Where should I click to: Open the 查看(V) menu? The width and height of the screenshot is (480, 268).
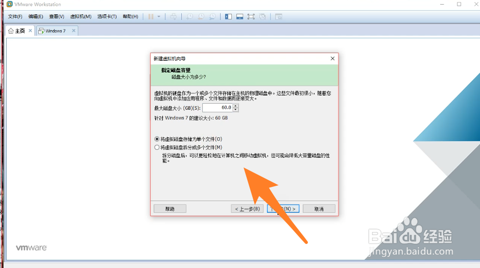pyautogui.click(x=57, y=16)
